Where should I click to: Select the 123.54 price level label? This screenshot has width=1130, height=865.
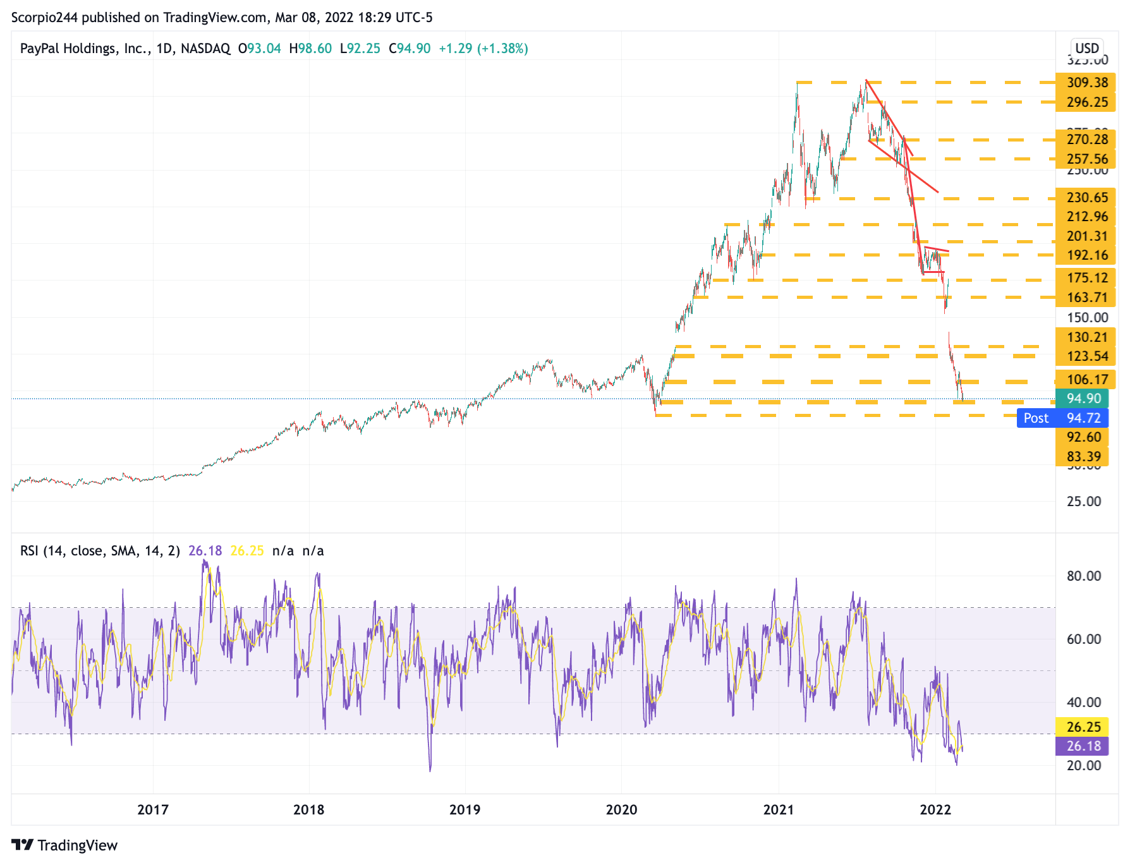(x=1086, y=356)
